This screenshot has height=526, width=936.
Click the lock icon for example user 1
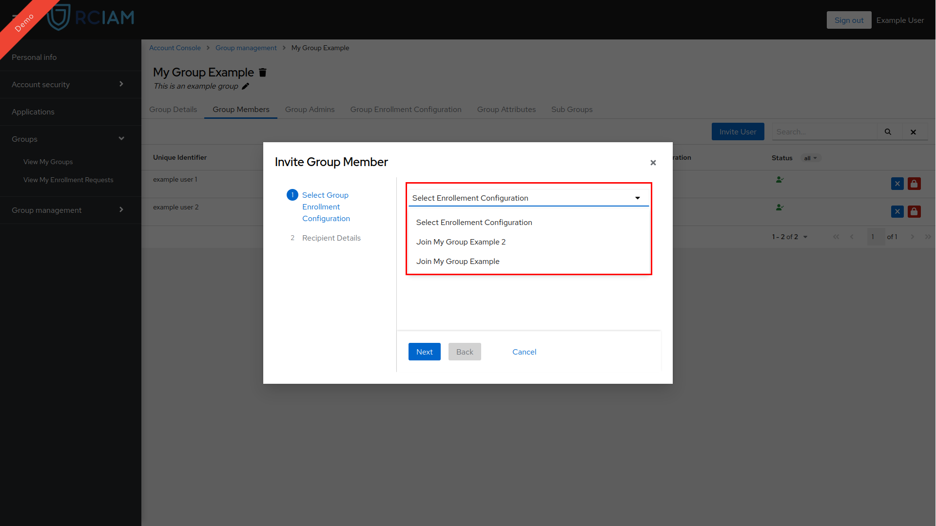tap(914, 184)
